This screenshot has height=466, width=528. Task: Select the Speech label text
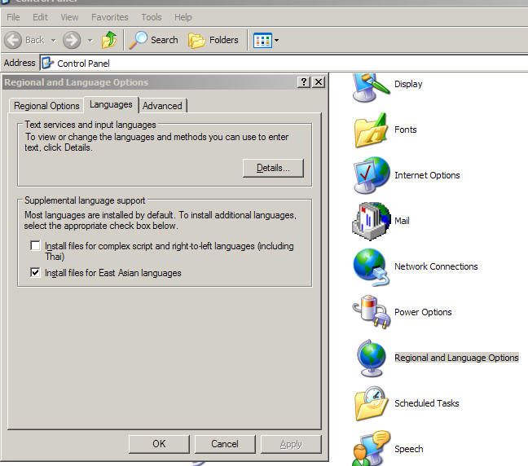[x=409, y=449]
